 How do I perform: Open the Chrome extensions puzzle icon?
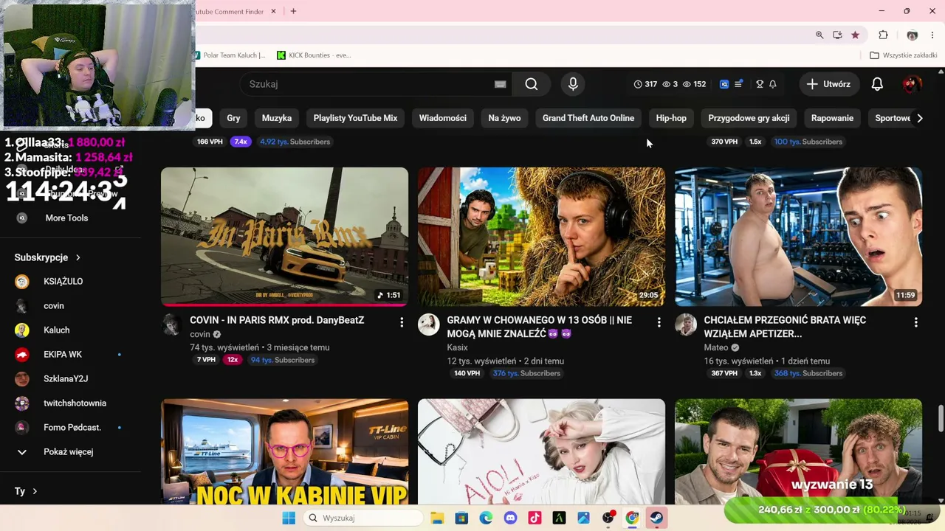tap(883, 35)
